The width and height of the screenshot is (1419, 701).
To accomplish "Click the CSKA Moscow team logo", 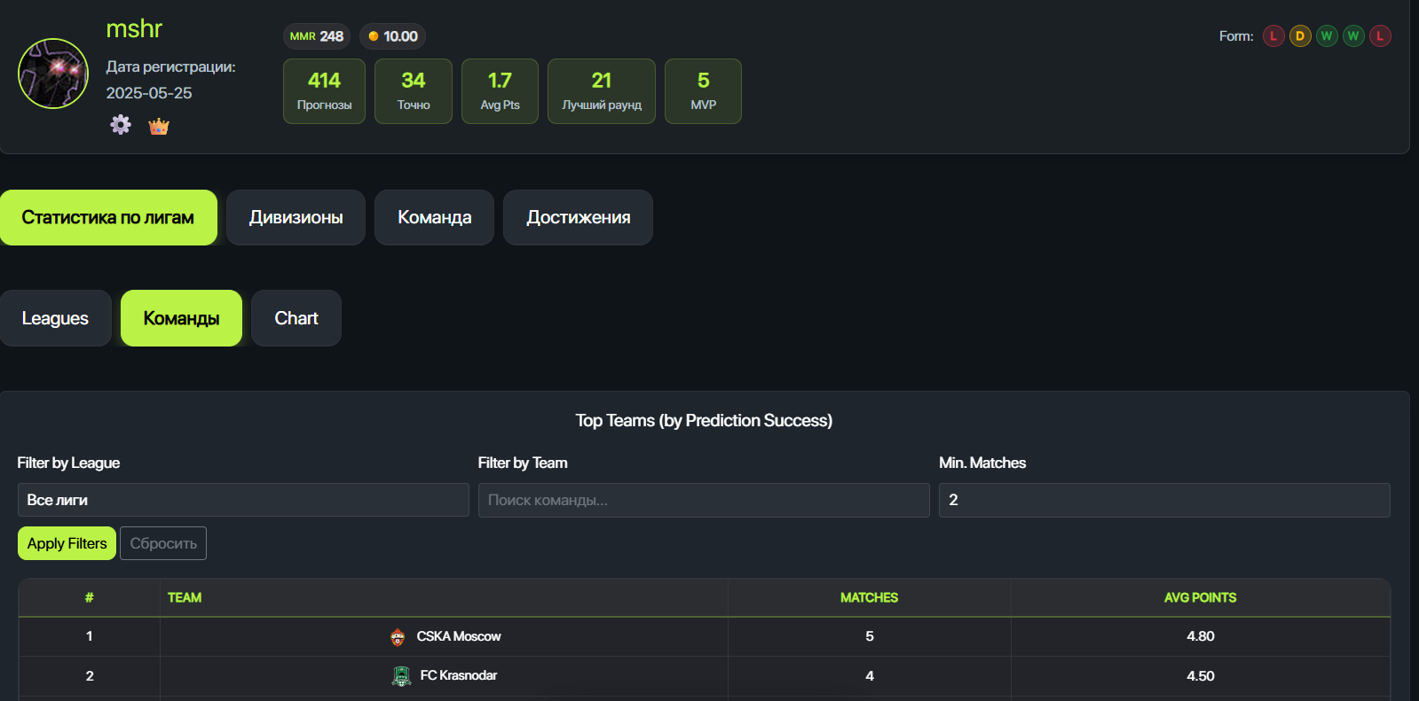I will pos(398,636).
